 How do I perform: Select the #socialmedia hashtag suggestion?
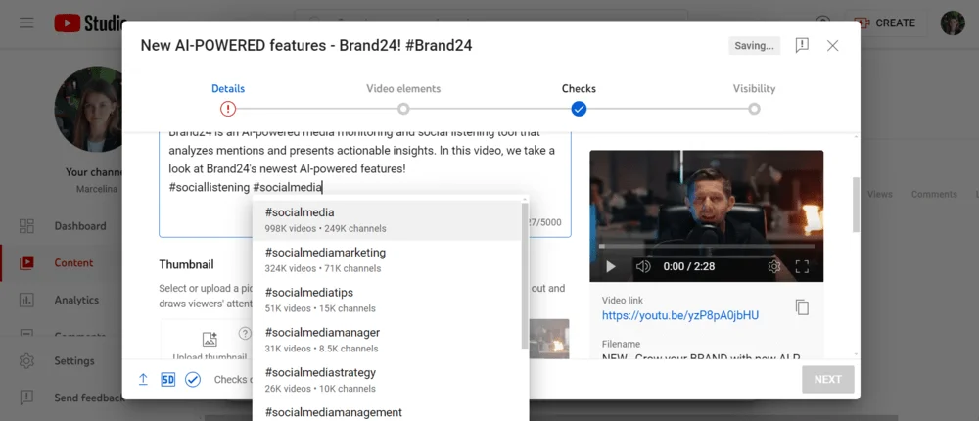click(387, 220)
